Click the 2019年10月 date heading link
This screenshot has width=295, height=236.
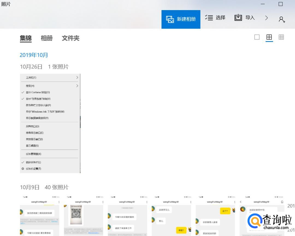(x=34, y=55)
